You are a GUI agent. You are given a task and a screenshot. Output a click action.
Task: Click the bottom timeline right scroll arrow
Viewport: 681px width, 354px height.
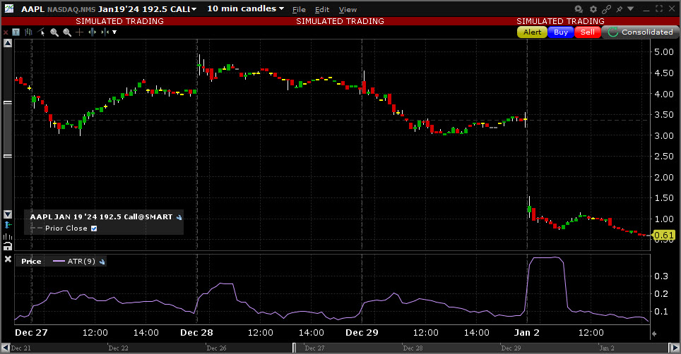(x=675, y=348)
